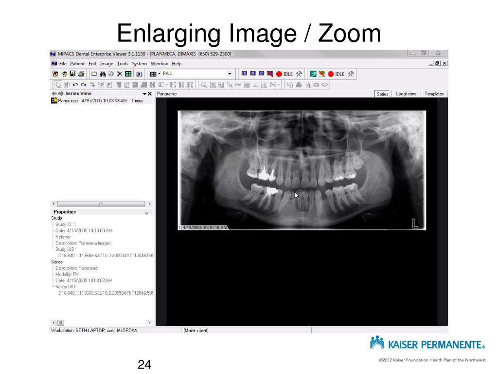Switch to the Templates tab

tap(434, 94)
